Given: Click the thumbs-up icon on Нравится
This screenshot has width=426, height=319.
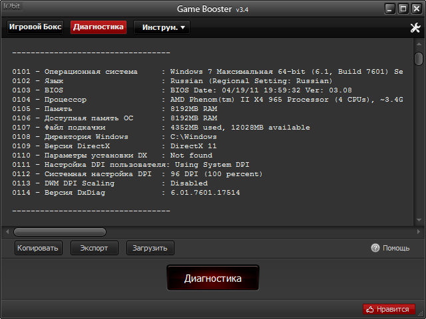Looking at the screenshot, I should tap(370, 309).
